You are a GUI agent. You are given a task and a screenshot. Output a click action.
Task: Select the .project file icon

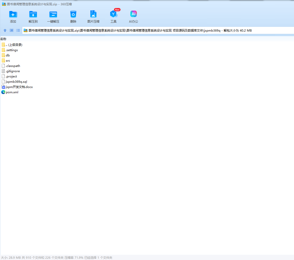click(x=3, y=76)
